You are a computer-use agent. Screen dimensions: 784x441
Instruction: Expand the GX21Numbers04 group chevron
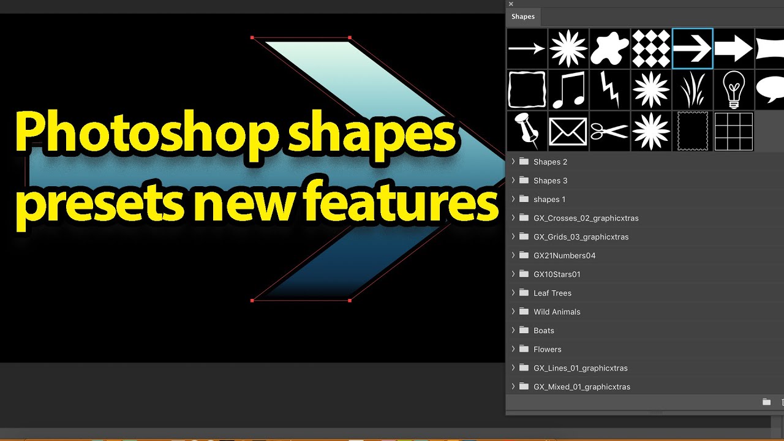click(x=513, y=255)
